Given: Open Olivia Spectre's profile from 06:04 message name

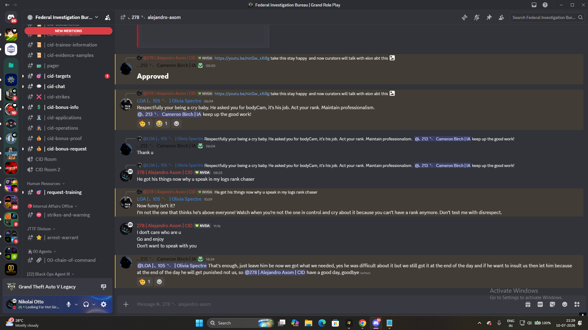Looking at the screenshot, I should (x=169, y=101).
